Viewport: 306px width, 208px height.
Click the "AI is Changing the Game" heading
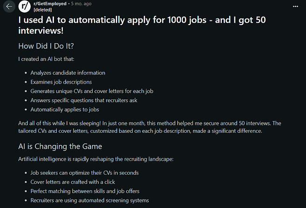click(60, 146)
